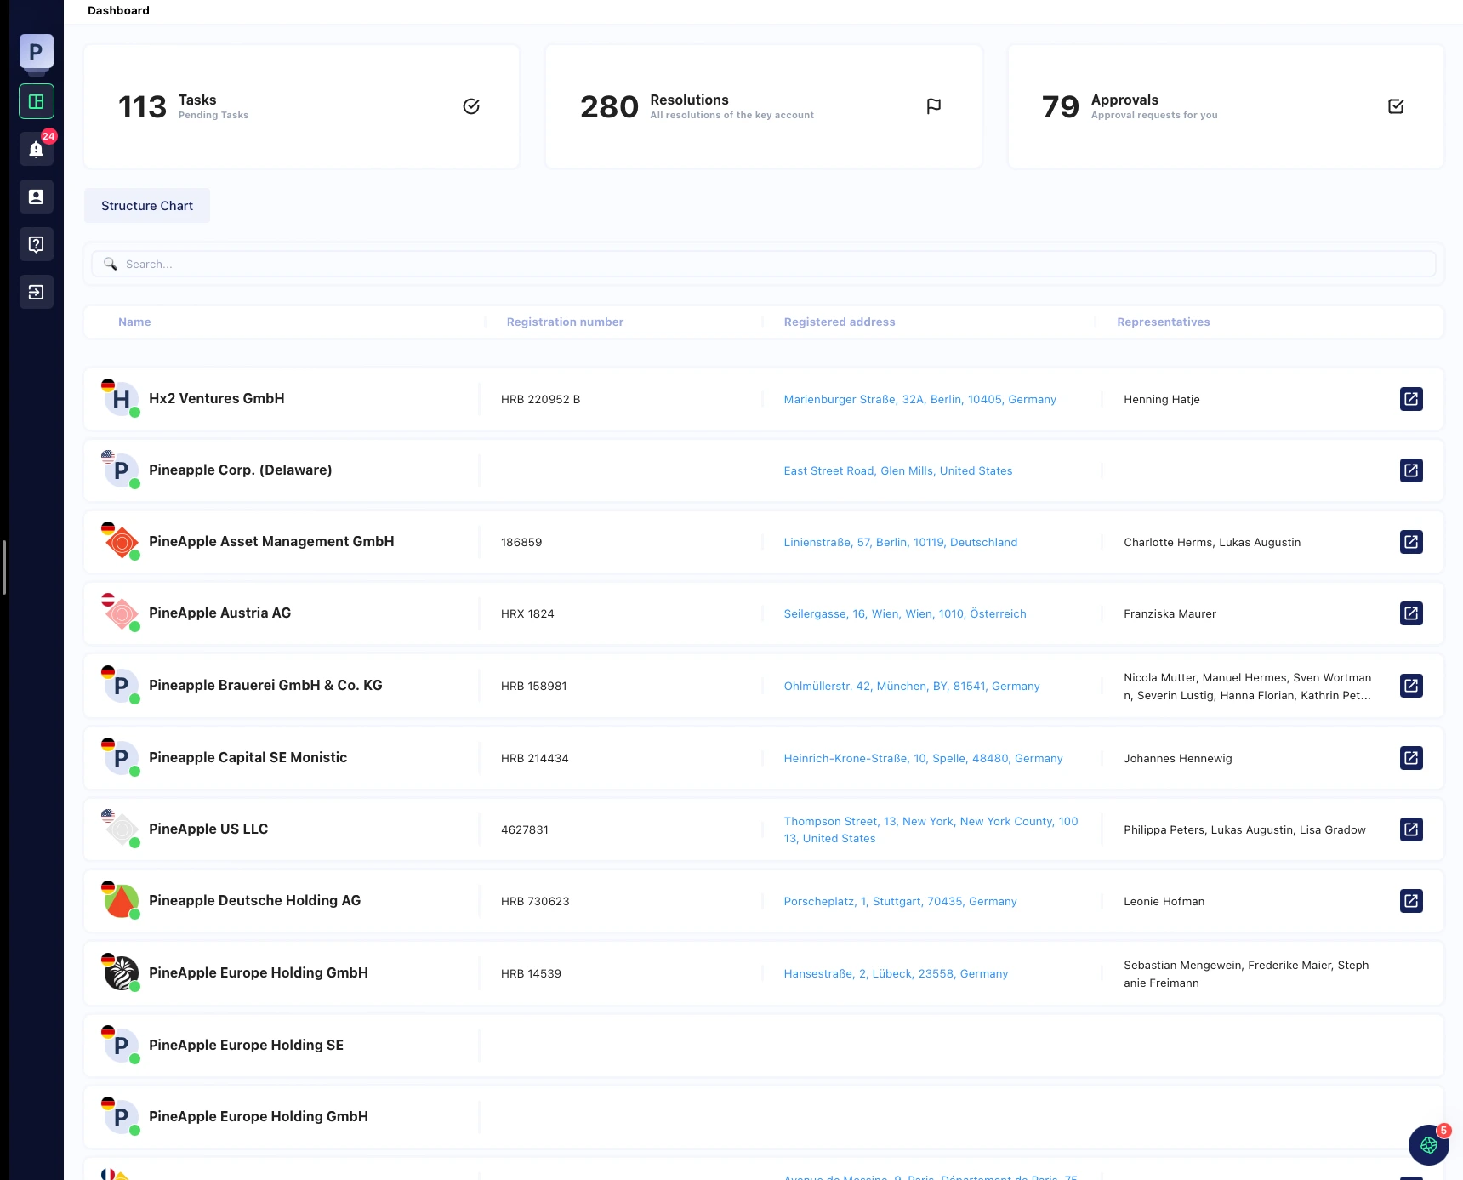Select Pineapple Capital SE Monistic name
The height and width of the screenshot is (1180, 1463).
248,757
